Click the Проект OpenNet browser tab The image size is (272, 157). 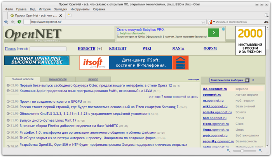[x=37, y=16]
